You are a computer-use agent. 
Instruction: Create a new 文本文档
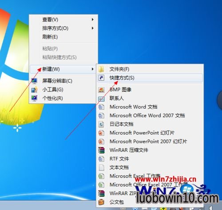coord(150,167)
